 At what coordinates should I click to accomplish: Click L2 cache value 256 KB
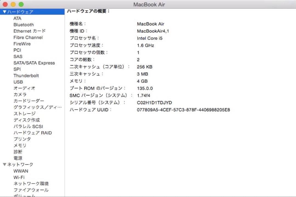click(x=145, y=67)
